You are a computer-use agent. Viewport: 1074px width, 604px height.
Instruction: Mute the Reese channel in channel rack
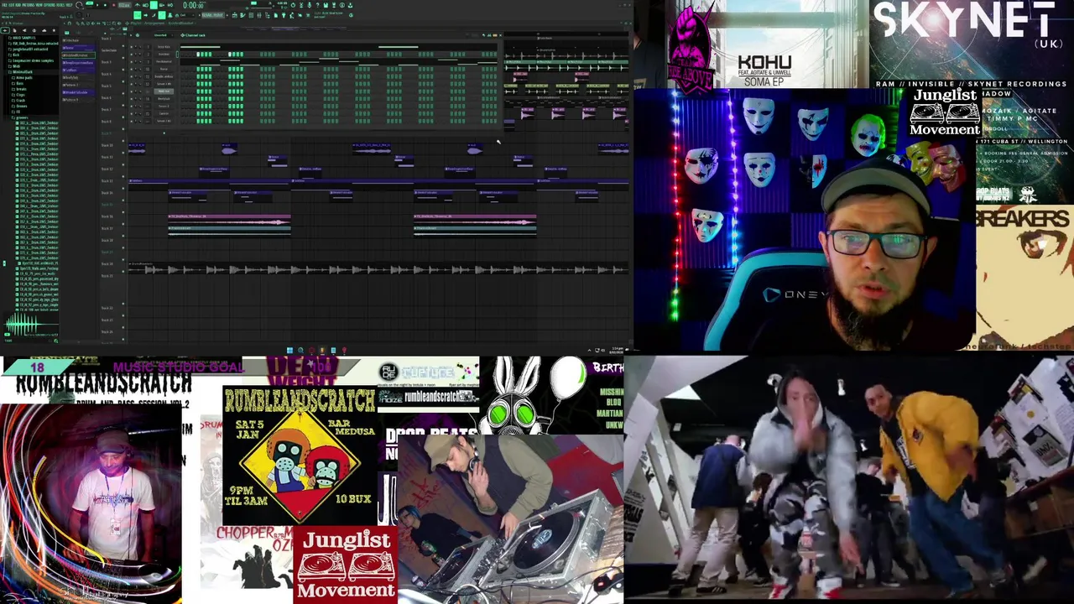132,69
